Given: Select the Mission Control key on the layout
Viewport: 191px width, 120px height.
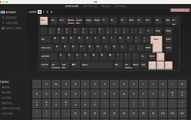Looking at the screenshot, I should tap(71, 21).
